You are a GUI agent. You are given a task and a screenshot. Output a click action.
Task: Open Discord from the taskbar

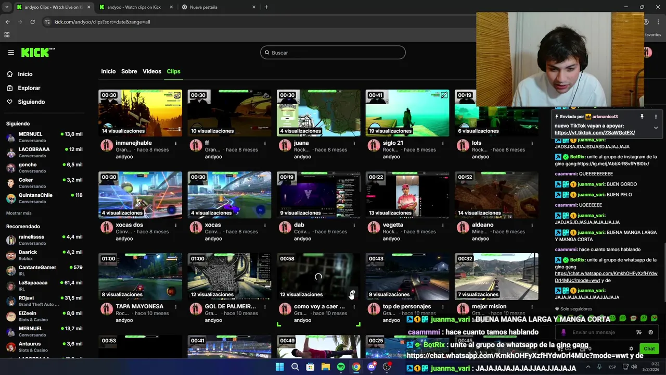372,367
